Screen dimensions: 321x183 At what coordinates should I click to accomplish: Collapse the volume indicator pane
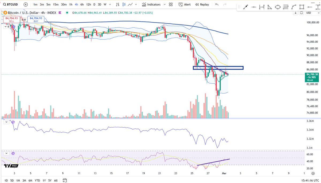(x=6, y=122)
